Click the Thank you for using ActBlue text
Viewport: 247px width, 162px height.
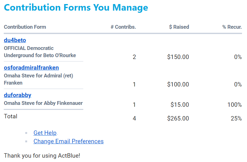click(42, 155)
